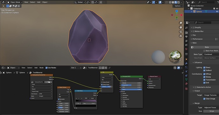
Task: Open the node editor Node menu
Action: (42, 68)
